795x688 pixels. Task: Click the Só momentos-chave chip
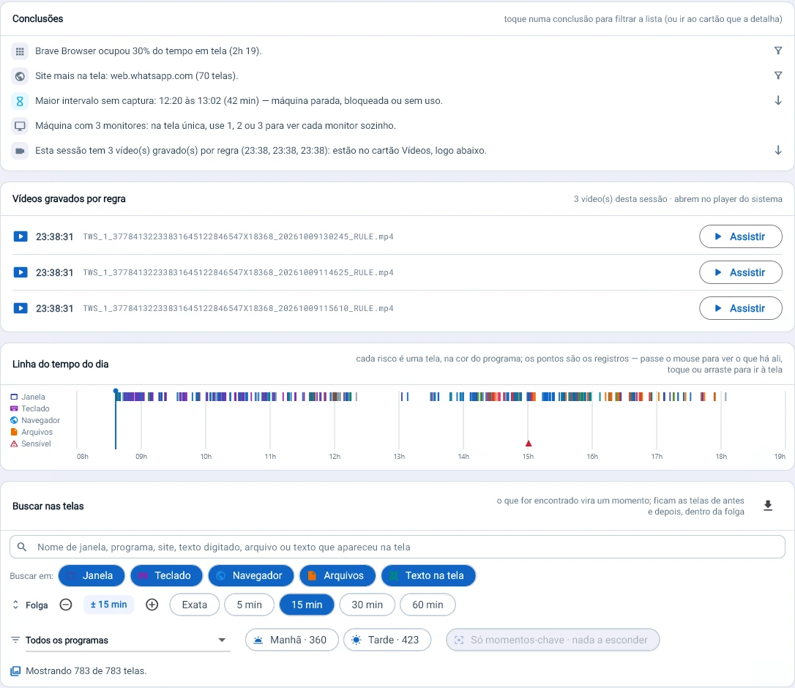point(553,640)
